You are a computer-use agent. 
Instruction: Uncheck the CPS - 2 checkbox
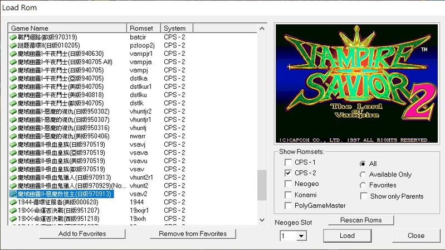click(x=288, y=173)
